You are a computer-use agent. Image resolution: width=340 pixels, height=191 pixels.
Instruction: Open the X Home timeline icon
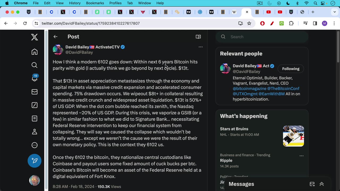tap(35, 52)
